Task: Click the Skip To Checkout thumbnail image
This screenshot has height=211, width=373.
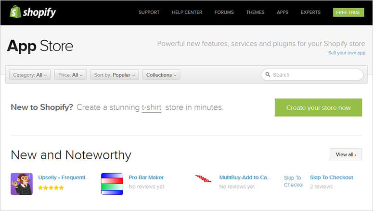Action: 293,181
